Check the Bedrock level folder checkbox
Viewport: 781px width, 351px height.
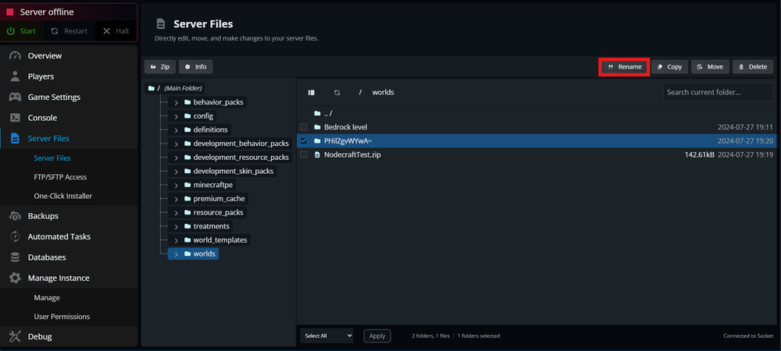tap(304, 127)
